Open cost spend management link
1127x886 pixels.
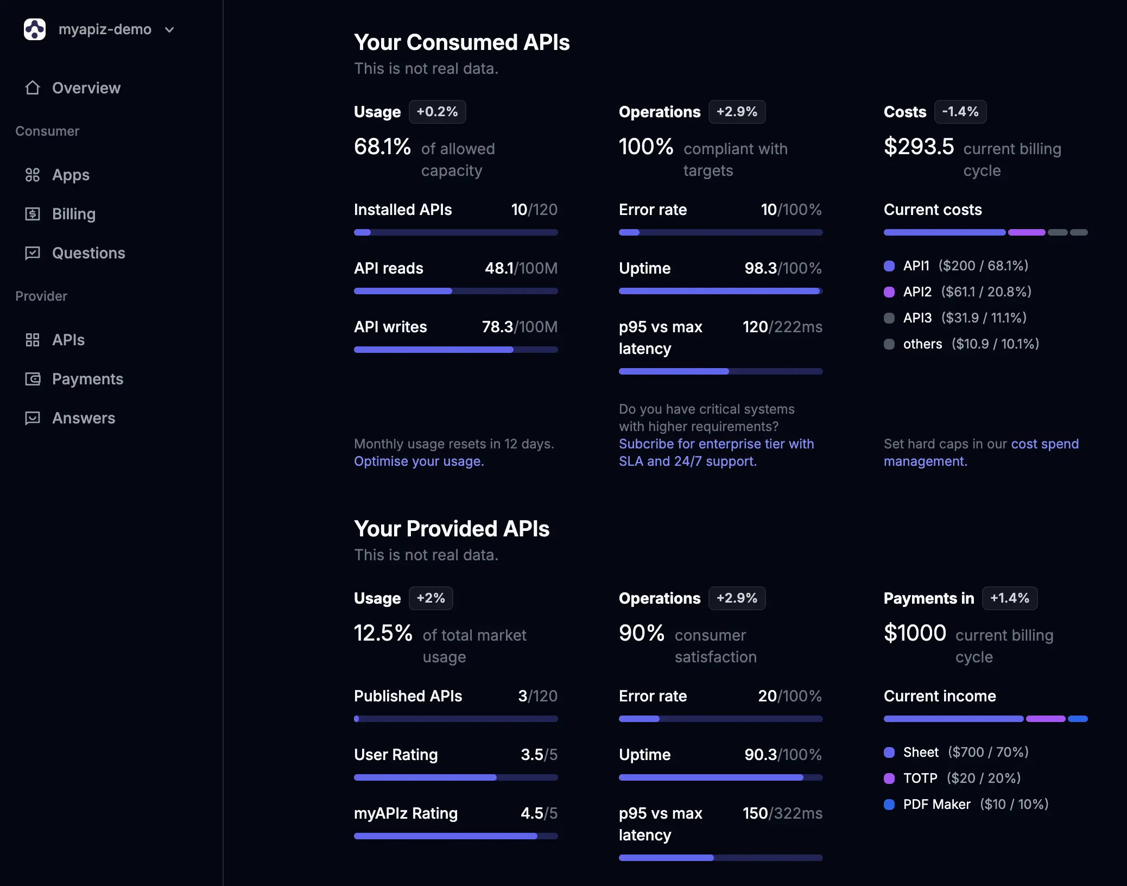tap(981, 452)
